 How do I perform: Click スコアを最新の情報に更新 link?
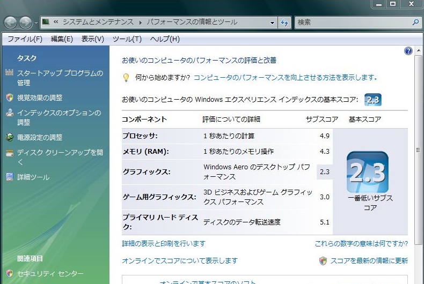(x=369, y=260)
